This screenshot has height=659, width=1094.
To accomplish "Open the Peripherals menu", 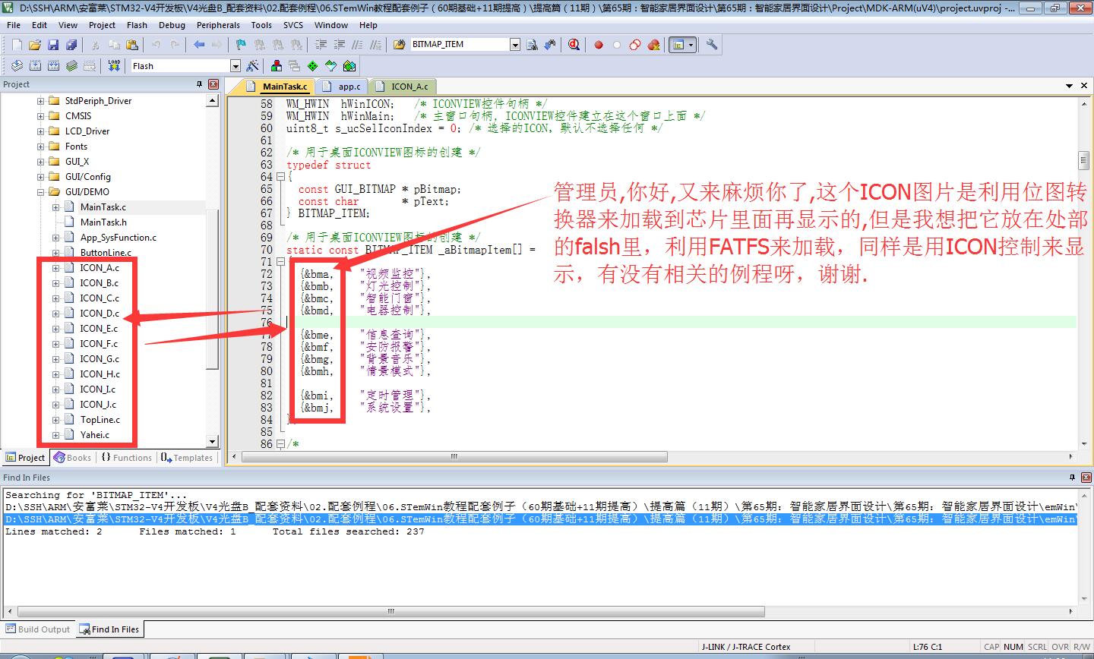I will pyautogui.click(x=218, y=25).
